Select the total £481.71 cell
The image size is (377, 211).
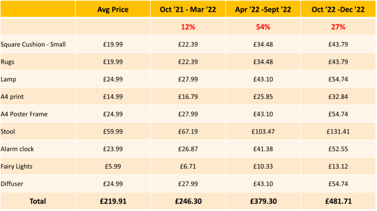click(338, 201)
